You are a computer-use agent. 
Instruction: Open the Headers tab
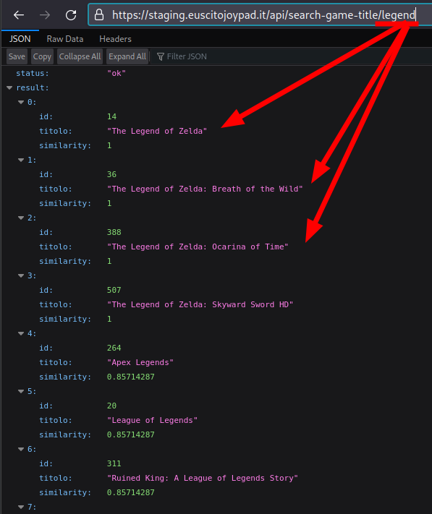pyautogui.click(x=115, y=39)
